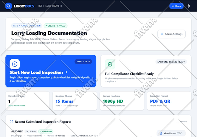This screenshot has width=197, height=137.
Task: Click the LorryDocs truck logo icon
Action: 9,6
